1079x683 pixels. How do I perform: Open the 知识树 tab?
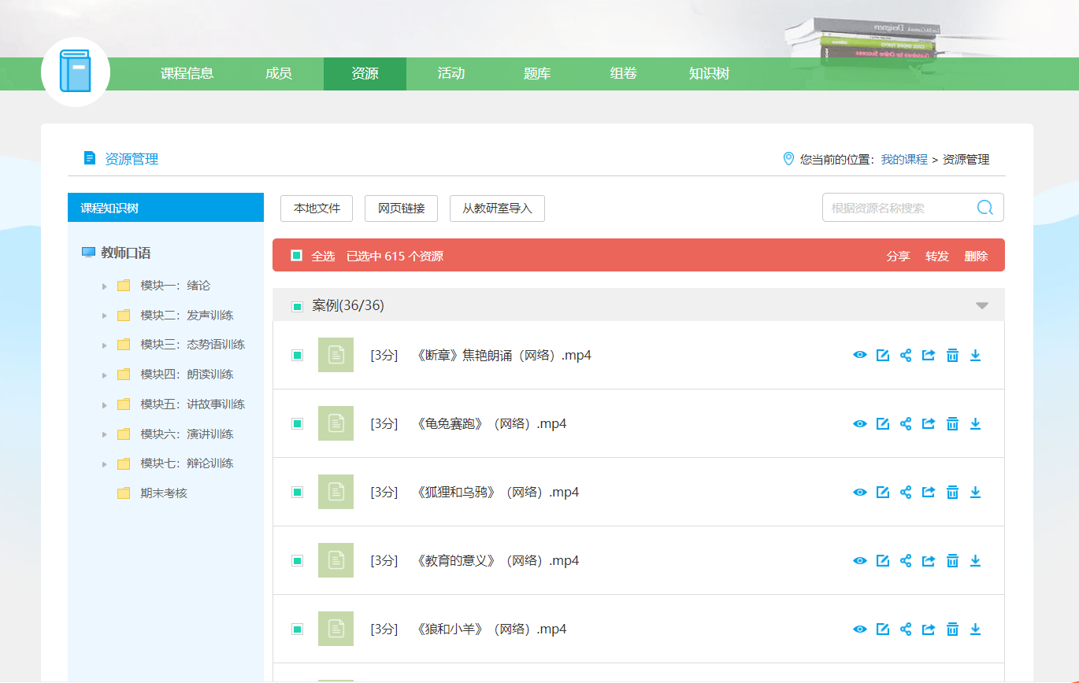pos(709,74)
